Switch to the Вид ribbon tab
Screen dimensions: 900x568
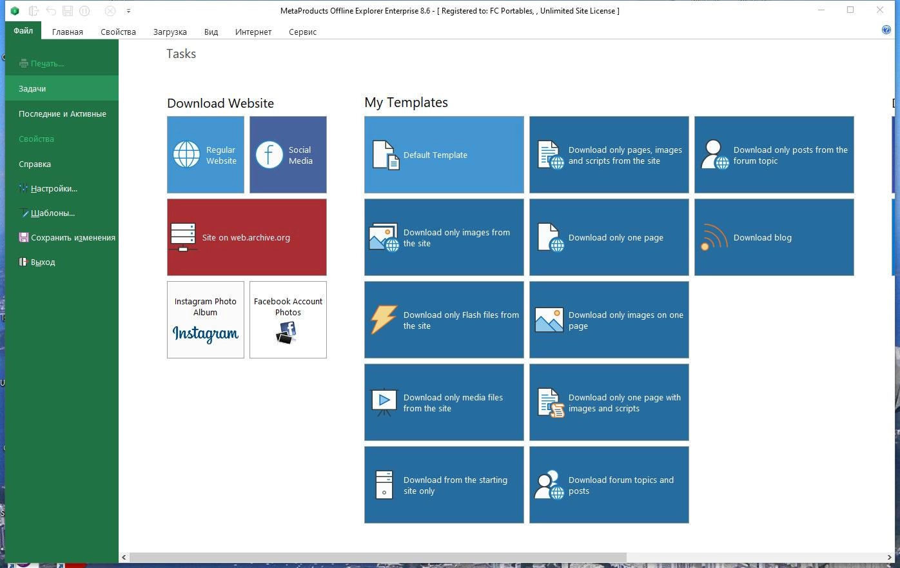(211, 32)
